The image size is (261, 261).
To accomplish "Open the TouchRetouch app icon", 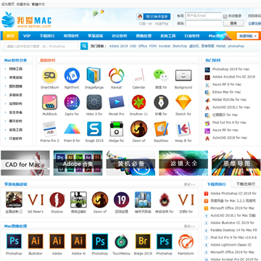I will click(121, 241).
